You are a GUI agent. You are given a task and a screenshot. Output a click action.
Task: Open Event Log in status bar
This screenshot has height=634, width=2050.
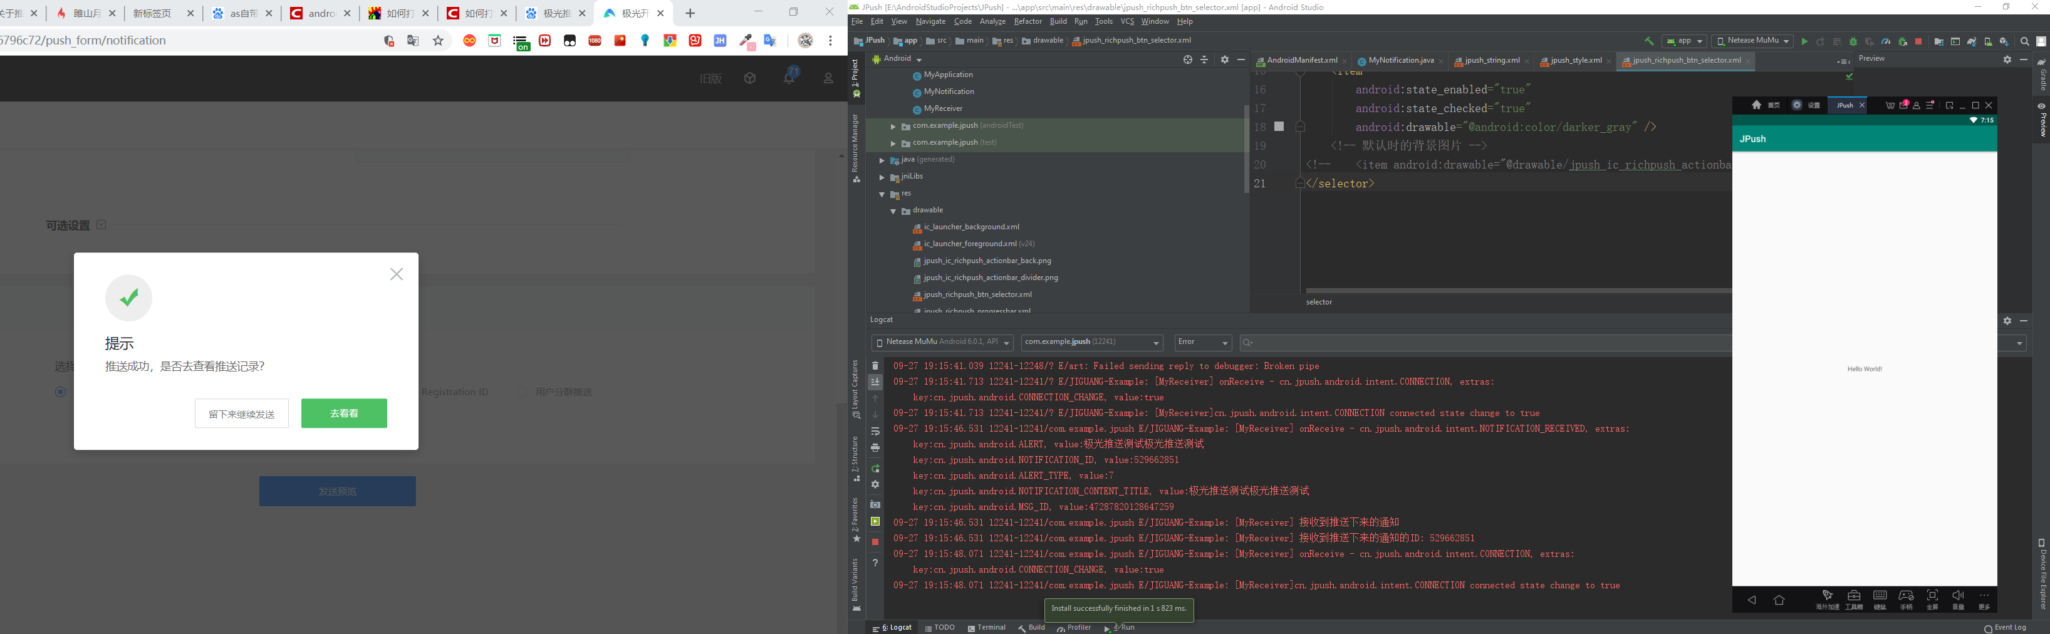(2005, 628)
